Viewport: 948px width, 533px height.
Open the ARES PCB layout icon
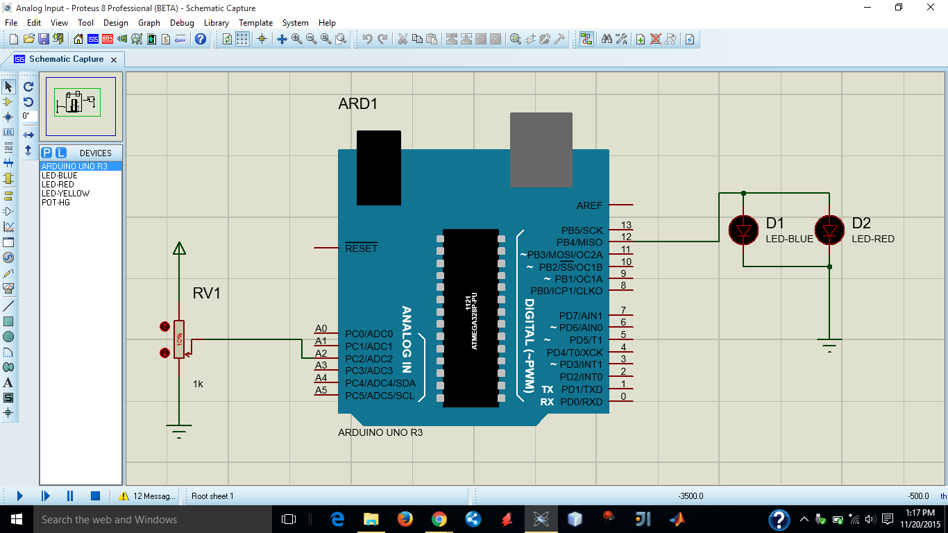[x=108, y=39]
